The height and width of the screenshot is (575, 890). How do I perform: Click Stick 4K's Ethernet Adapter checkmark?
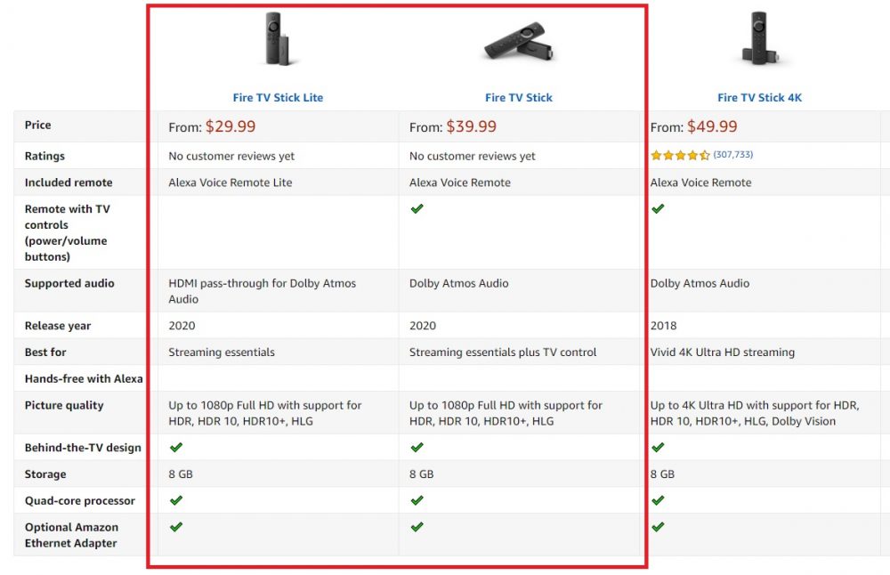click(x=658, y=527)
